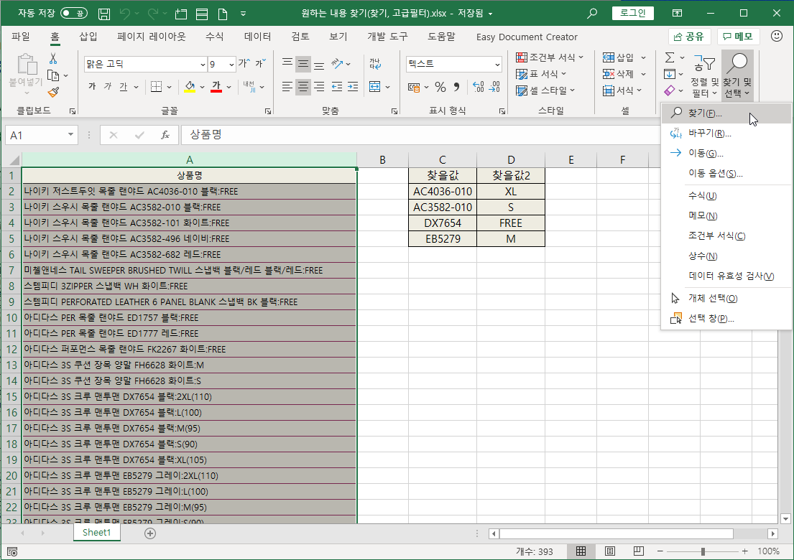Viewport: 794px width, 560px height.
Task: Toggle Align Left button
Action: pos(287,87)
